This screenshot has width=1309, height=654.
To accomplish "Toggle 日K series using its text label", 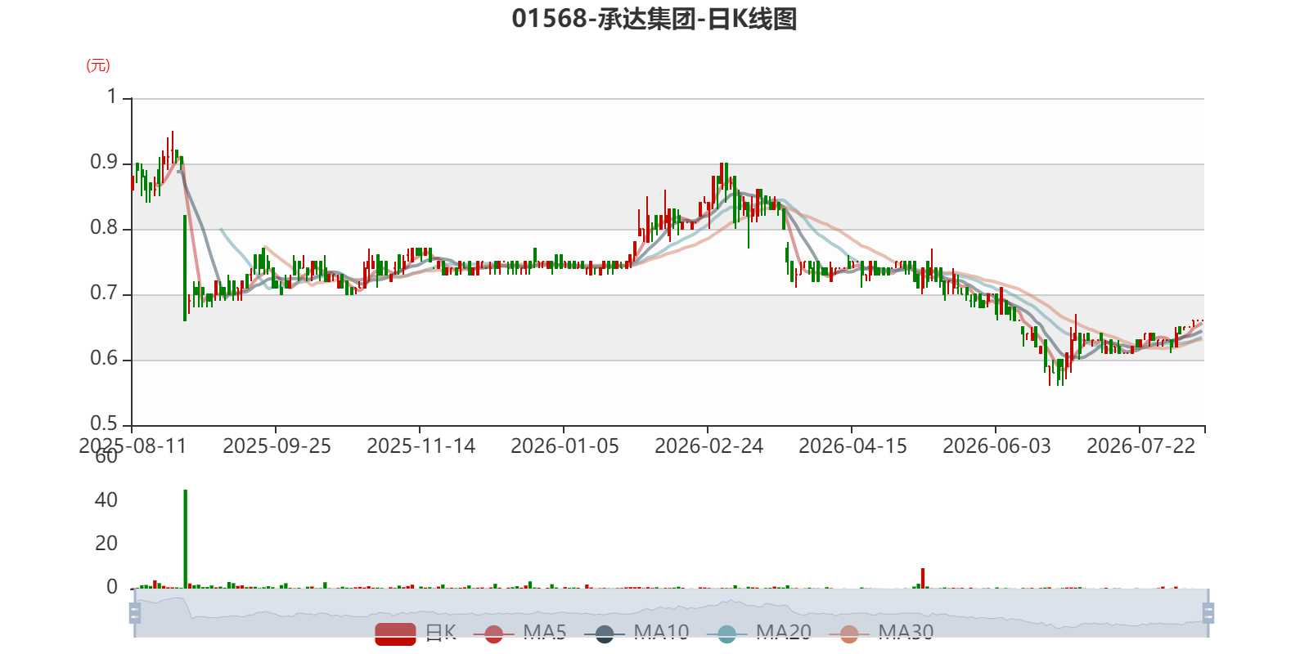I will click(441, 633).
